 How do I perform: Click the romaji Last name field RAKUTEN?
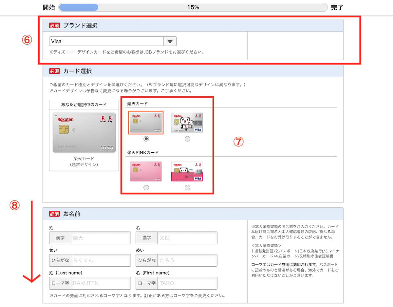101,283
